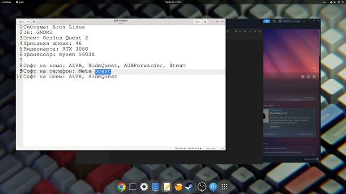Expand the gedit Open recent dropdown arrow
The image size is (346, 194).
28,22
